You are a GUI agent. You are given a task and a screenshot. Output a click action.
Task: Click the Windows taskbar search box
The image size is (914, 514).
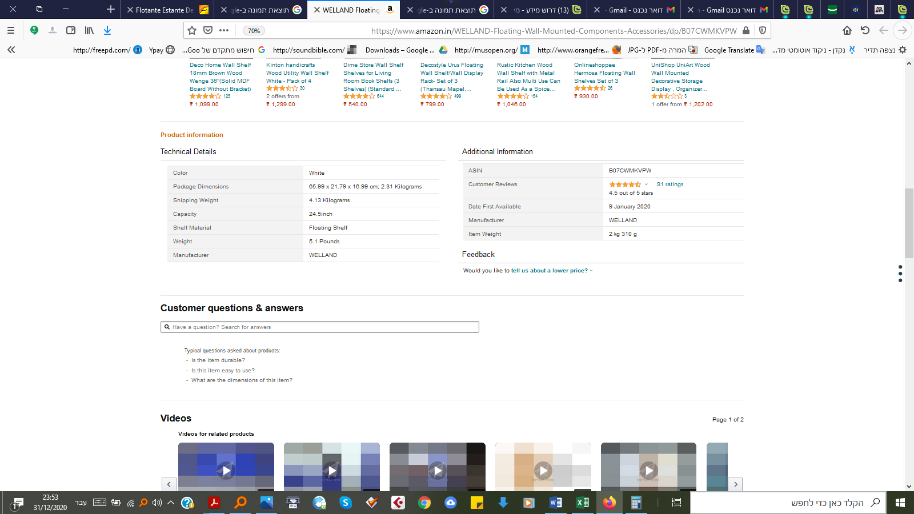(788, 503)
